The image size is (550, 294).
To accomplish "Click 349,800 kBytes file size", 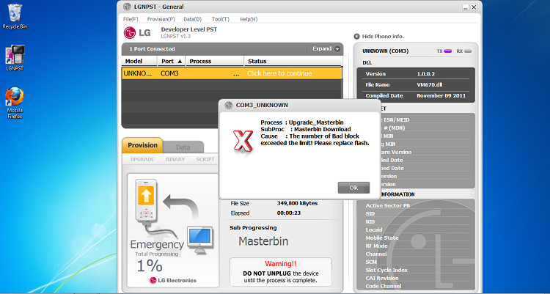I will point(297,203).
